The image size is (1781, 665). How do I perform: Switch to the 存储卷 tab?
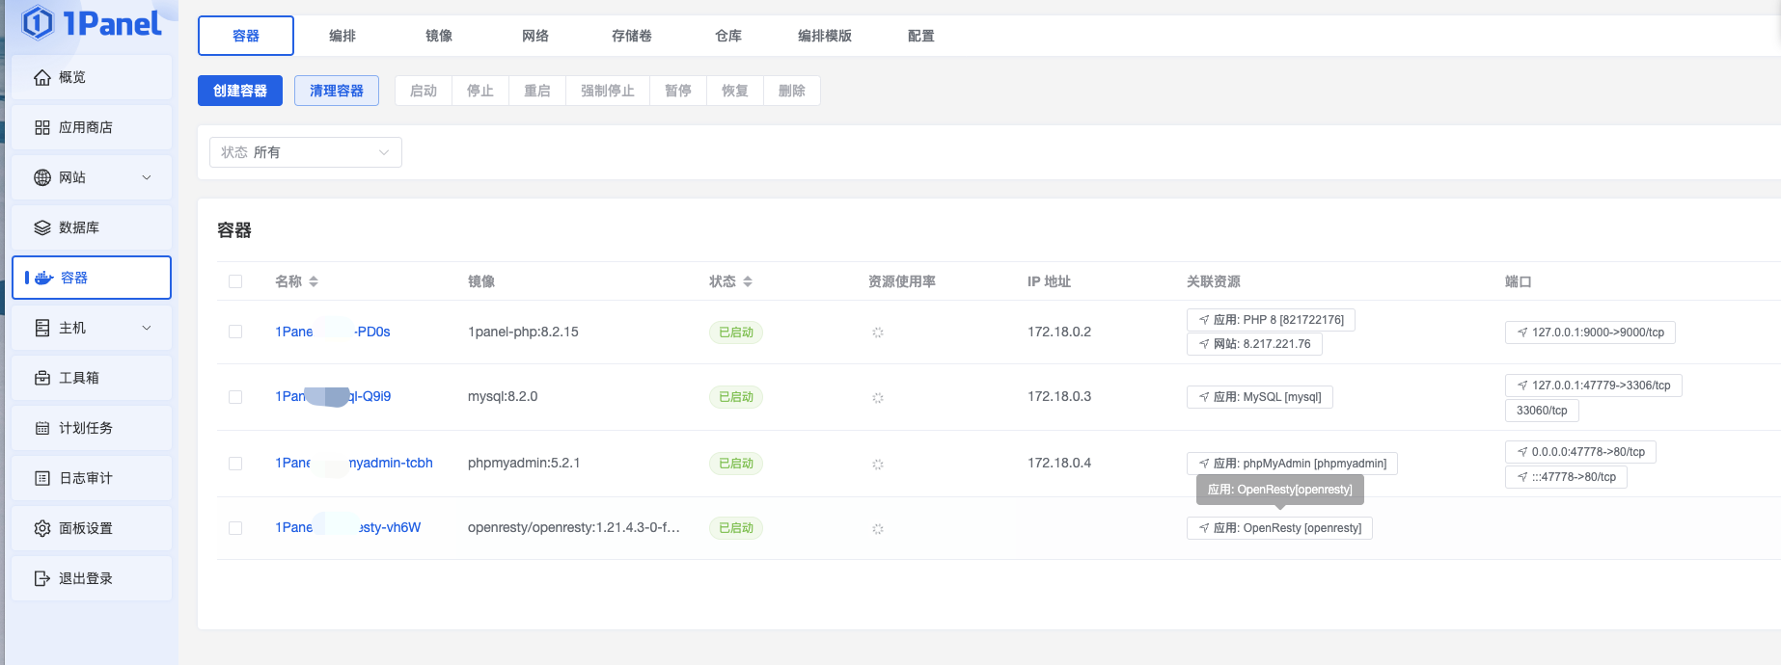click(632, 36)
